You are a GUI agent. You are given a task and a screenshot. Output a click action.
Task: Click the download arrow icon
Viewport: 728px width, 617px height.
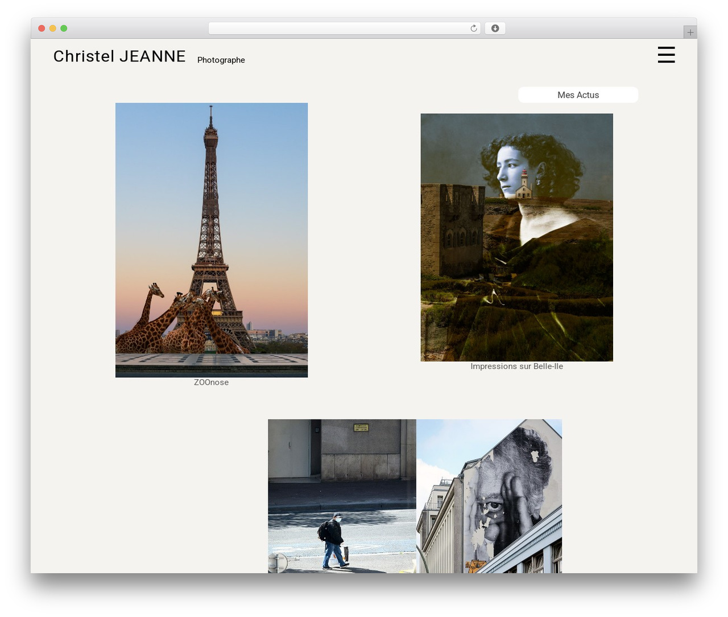(x=495, y=28)
